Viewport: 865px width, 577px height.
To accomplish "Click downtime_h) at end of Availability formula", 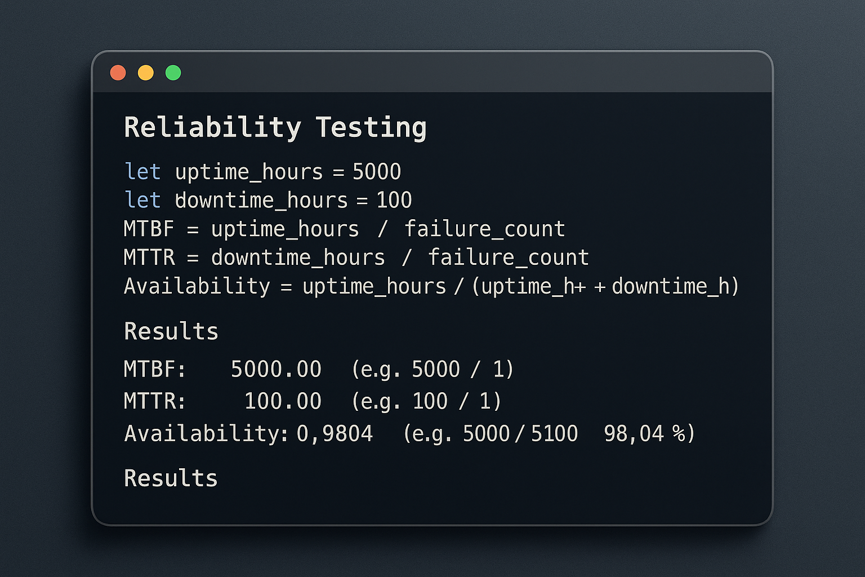I will (675, 286).
